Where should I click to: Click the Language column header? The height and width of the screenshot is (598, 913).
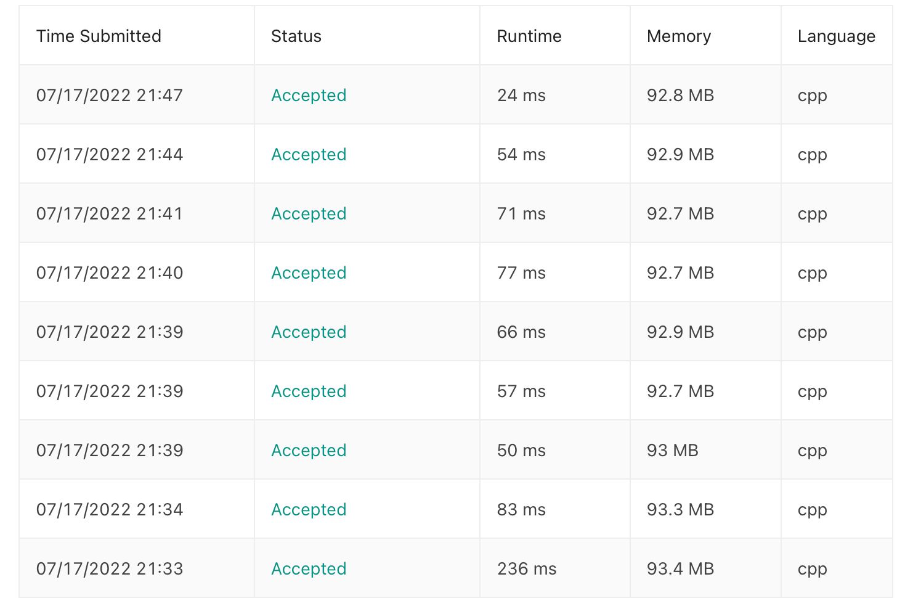[836, 36]
